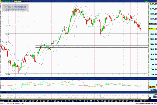This screenshot has width=157, height=105.
Task: Click the máj. month marker on date axis
Action: (x=129, y=101)
